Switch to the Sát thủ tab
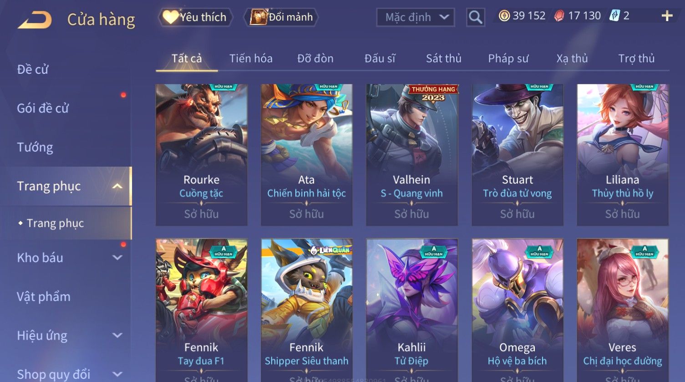This screenshot has height=382, width=685. click(444, 58)
